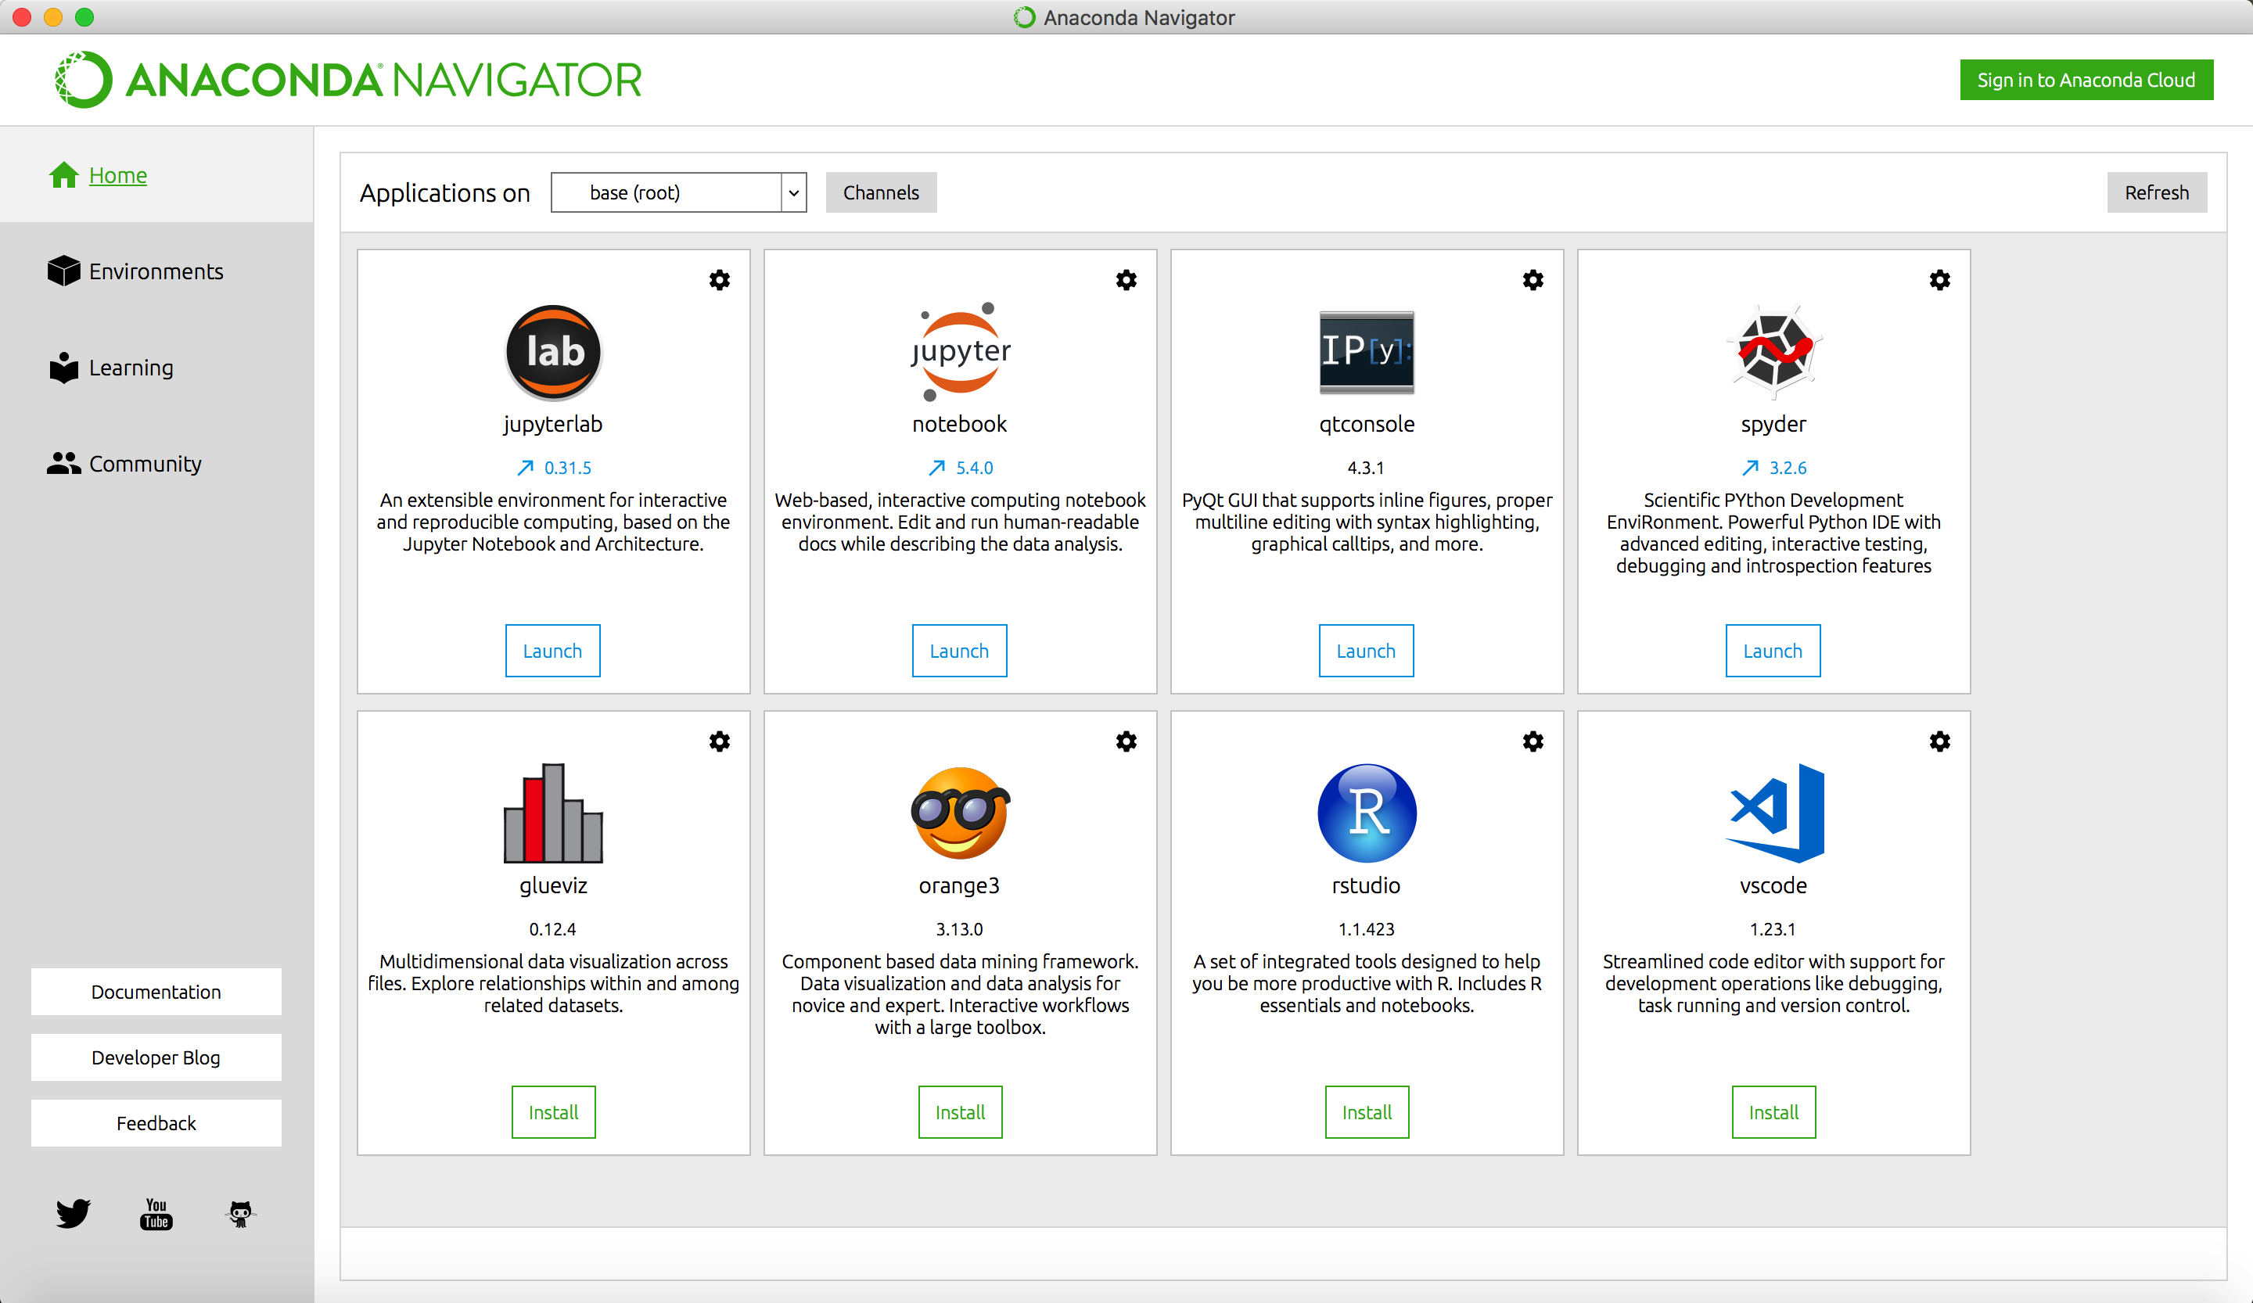The width and height of the screenshot is (2253, 1303).
Task: Open the jupyterlab gear options icon
Action: tap(719, 280)
